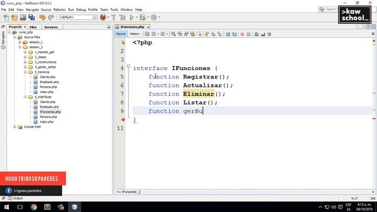Click the Source view button
The image size is (377, 212).
(x=121, y=34)
